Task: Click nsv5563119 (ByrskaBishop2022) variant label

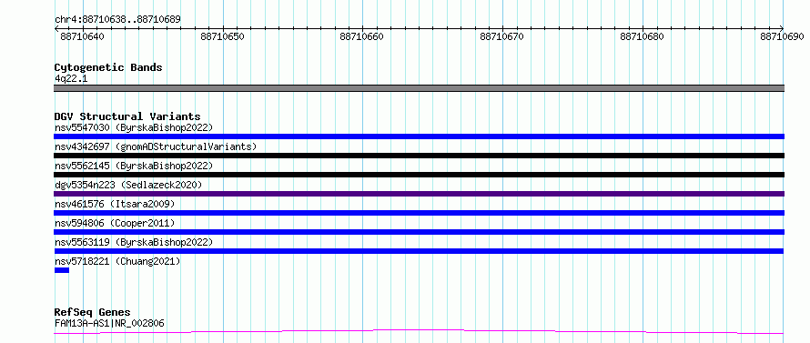Action: coord(133,242)
